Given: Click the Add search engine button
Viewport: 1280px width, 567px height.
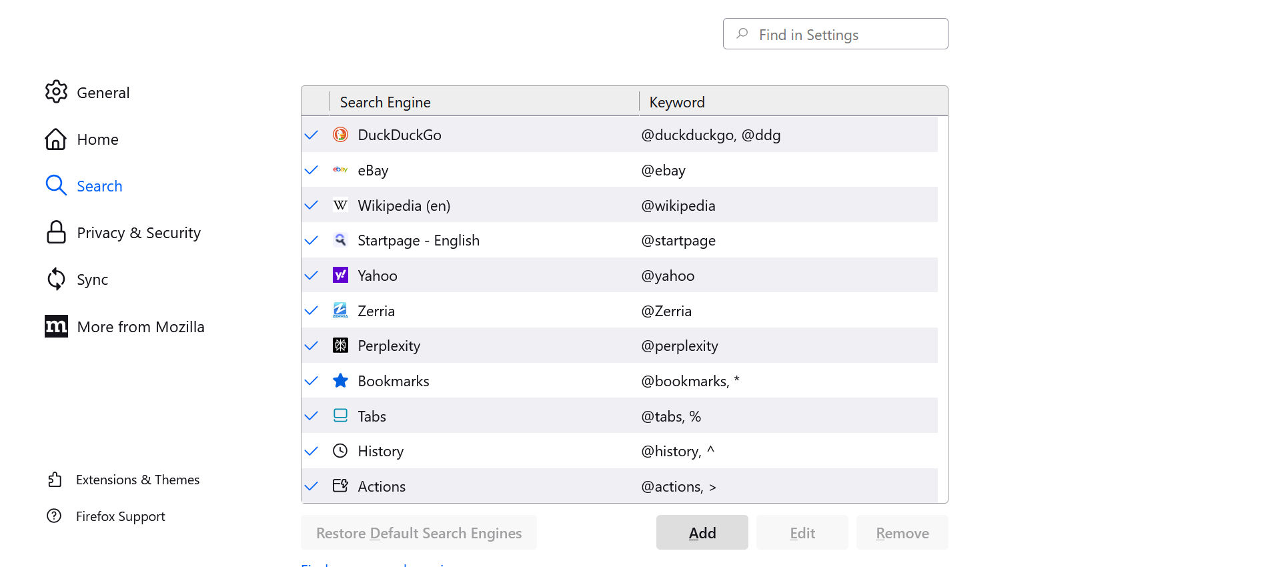Looking at the screenshot, I should pos(702,532).
